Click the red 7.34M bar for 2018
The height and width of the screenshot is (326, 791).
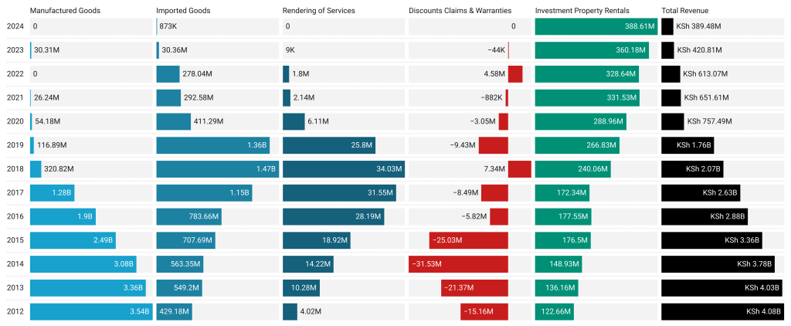(x=520, y=168)
